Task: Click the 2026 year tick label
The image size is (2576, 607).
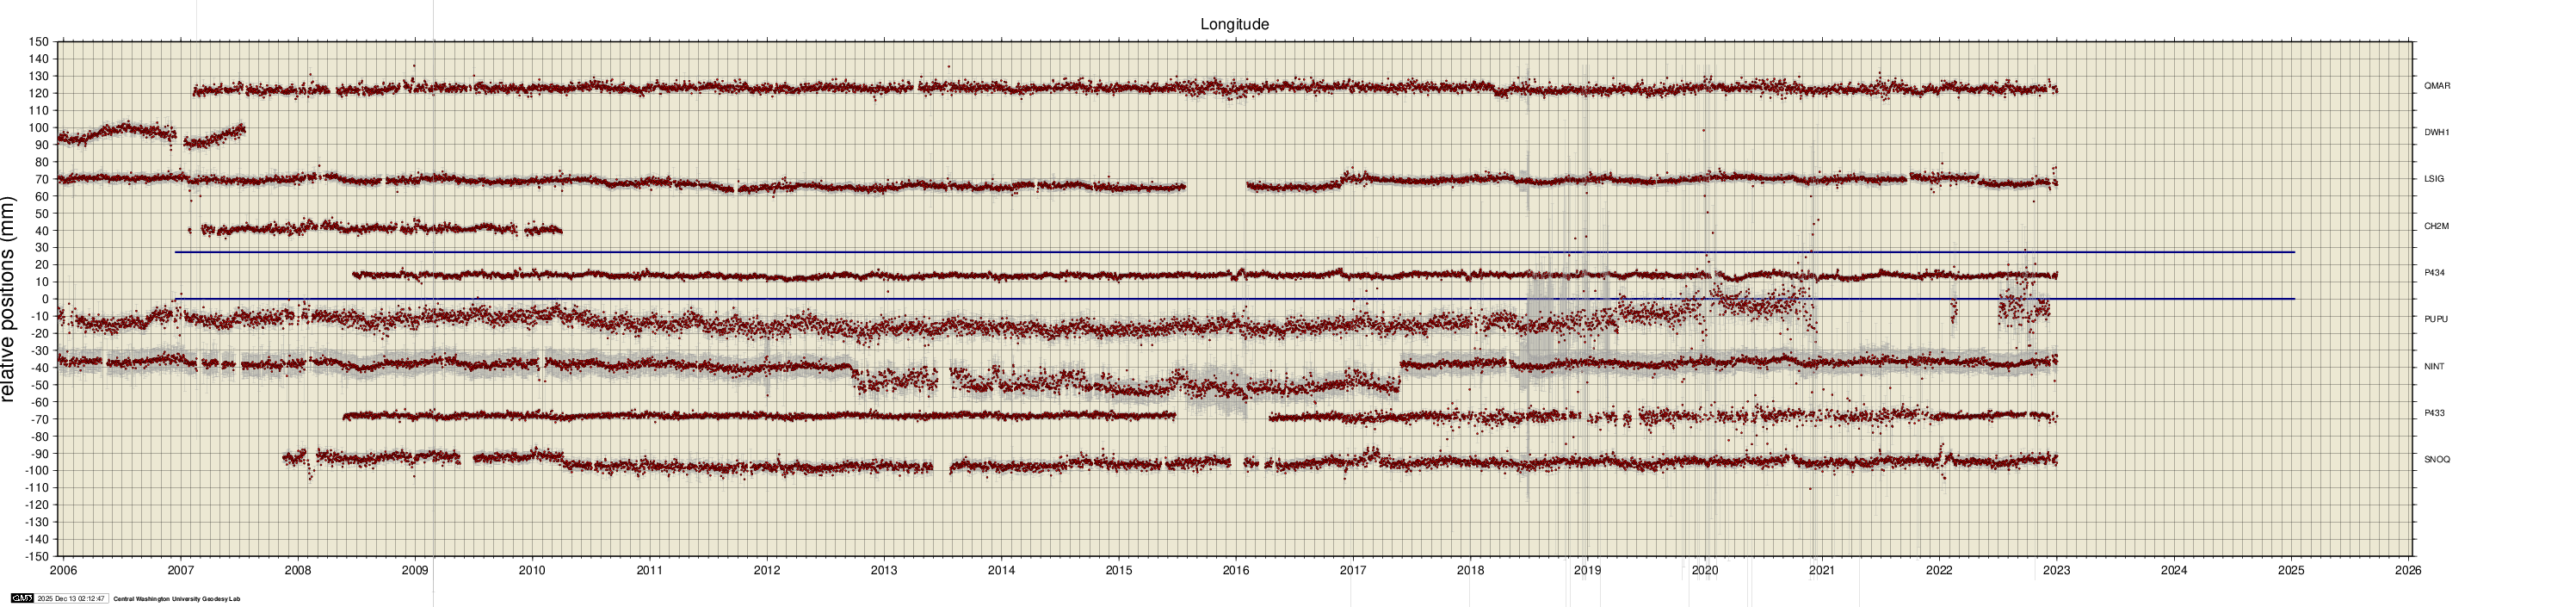Action: [2408, 571]
